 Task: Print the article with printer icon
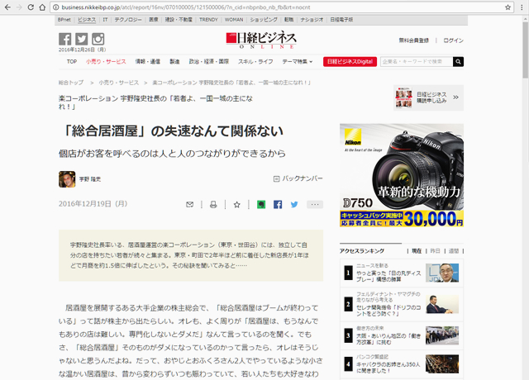[212, 204]
